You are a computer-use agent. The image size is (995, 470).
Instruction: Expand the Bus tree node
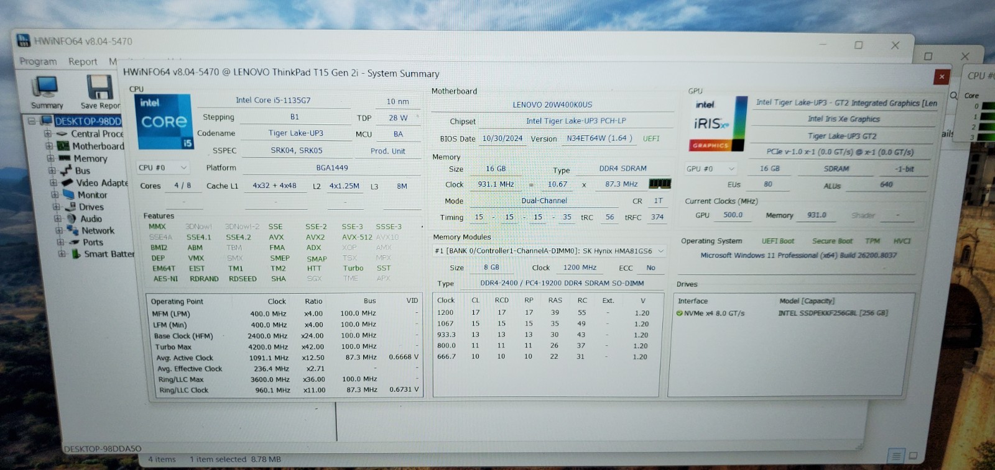pos(53,171)
